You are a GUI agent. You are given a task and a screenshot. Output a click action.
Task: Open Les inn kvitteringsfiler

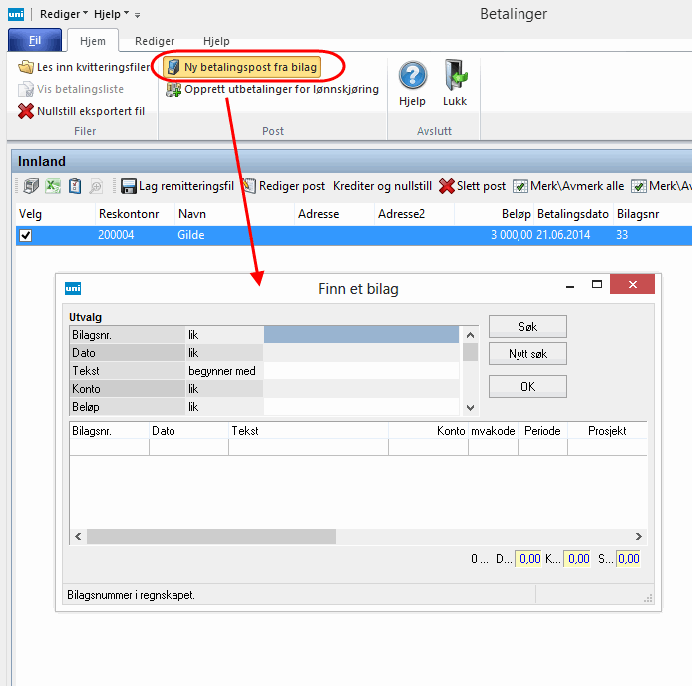click(84, 67)
